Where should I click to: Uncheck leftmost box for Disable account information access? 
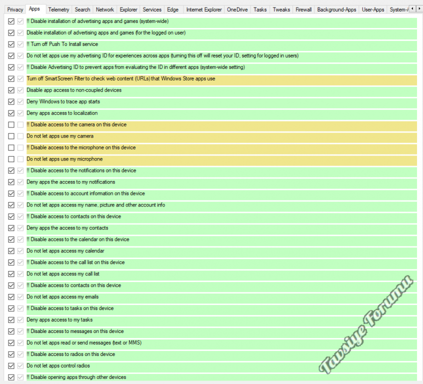(x=11, y=193)
